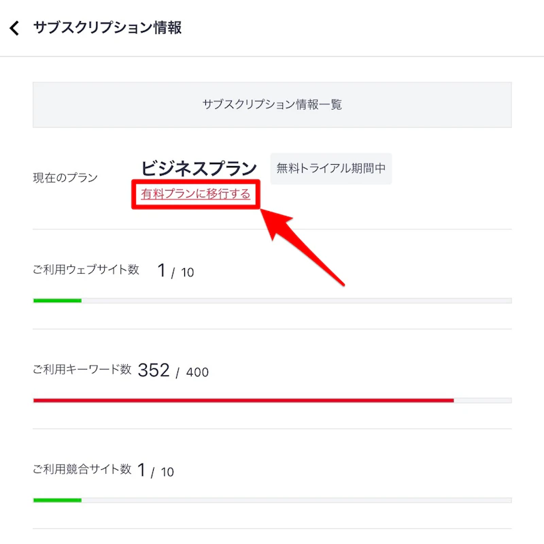Click the unfilled end of keyword bar
The width and height of the screenshot is (544, 544).
[x=483, y=399]
